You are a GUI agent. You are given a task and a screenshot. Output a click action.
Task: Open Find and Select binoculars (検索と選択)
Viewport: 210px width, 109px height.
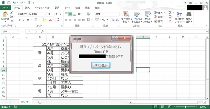tap(189, 17)
